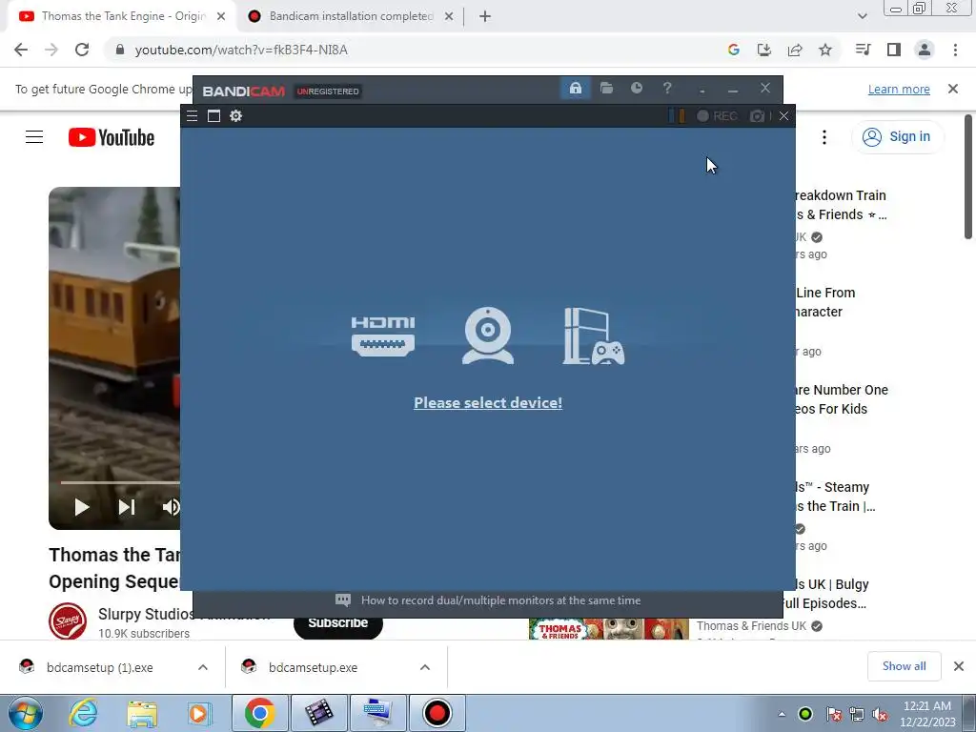Screen dimensions: 976x732
Task: Click 'Learn more' in Chrome update bar
Action: click(899, 90)
